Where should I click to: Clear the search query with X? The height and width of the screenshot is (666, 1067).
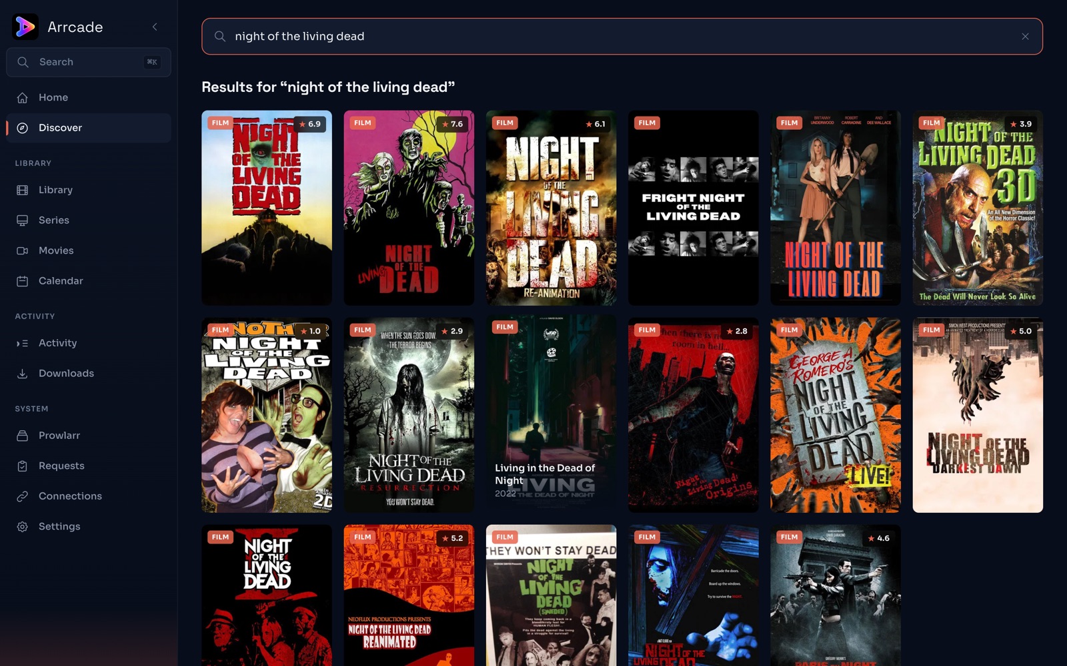click(1025, 37)
